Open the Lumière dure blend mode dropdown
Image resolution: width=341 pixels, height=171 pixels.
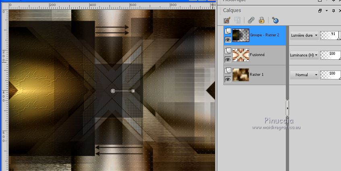point(304,35)
